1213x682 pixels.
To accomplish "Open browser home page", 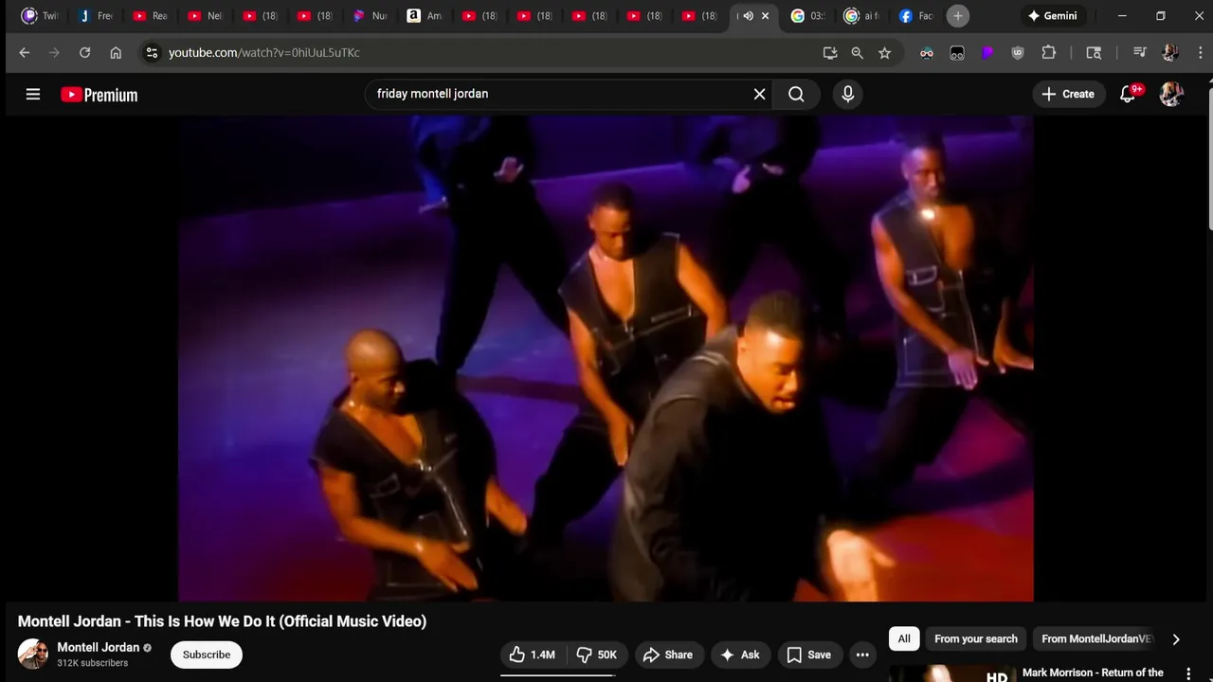I will 116,53.
